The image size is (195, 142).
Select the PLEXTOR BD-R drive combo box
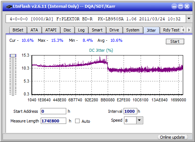[x=96, y=19]
